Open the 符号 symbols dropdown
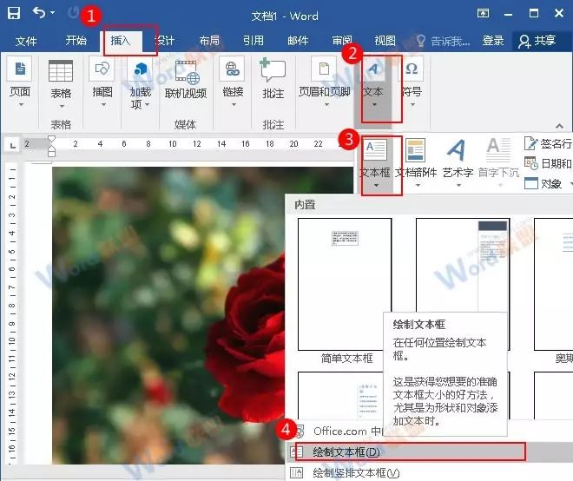Image resolution: width=573 pixels, height=481 pixels. point(412,82)
